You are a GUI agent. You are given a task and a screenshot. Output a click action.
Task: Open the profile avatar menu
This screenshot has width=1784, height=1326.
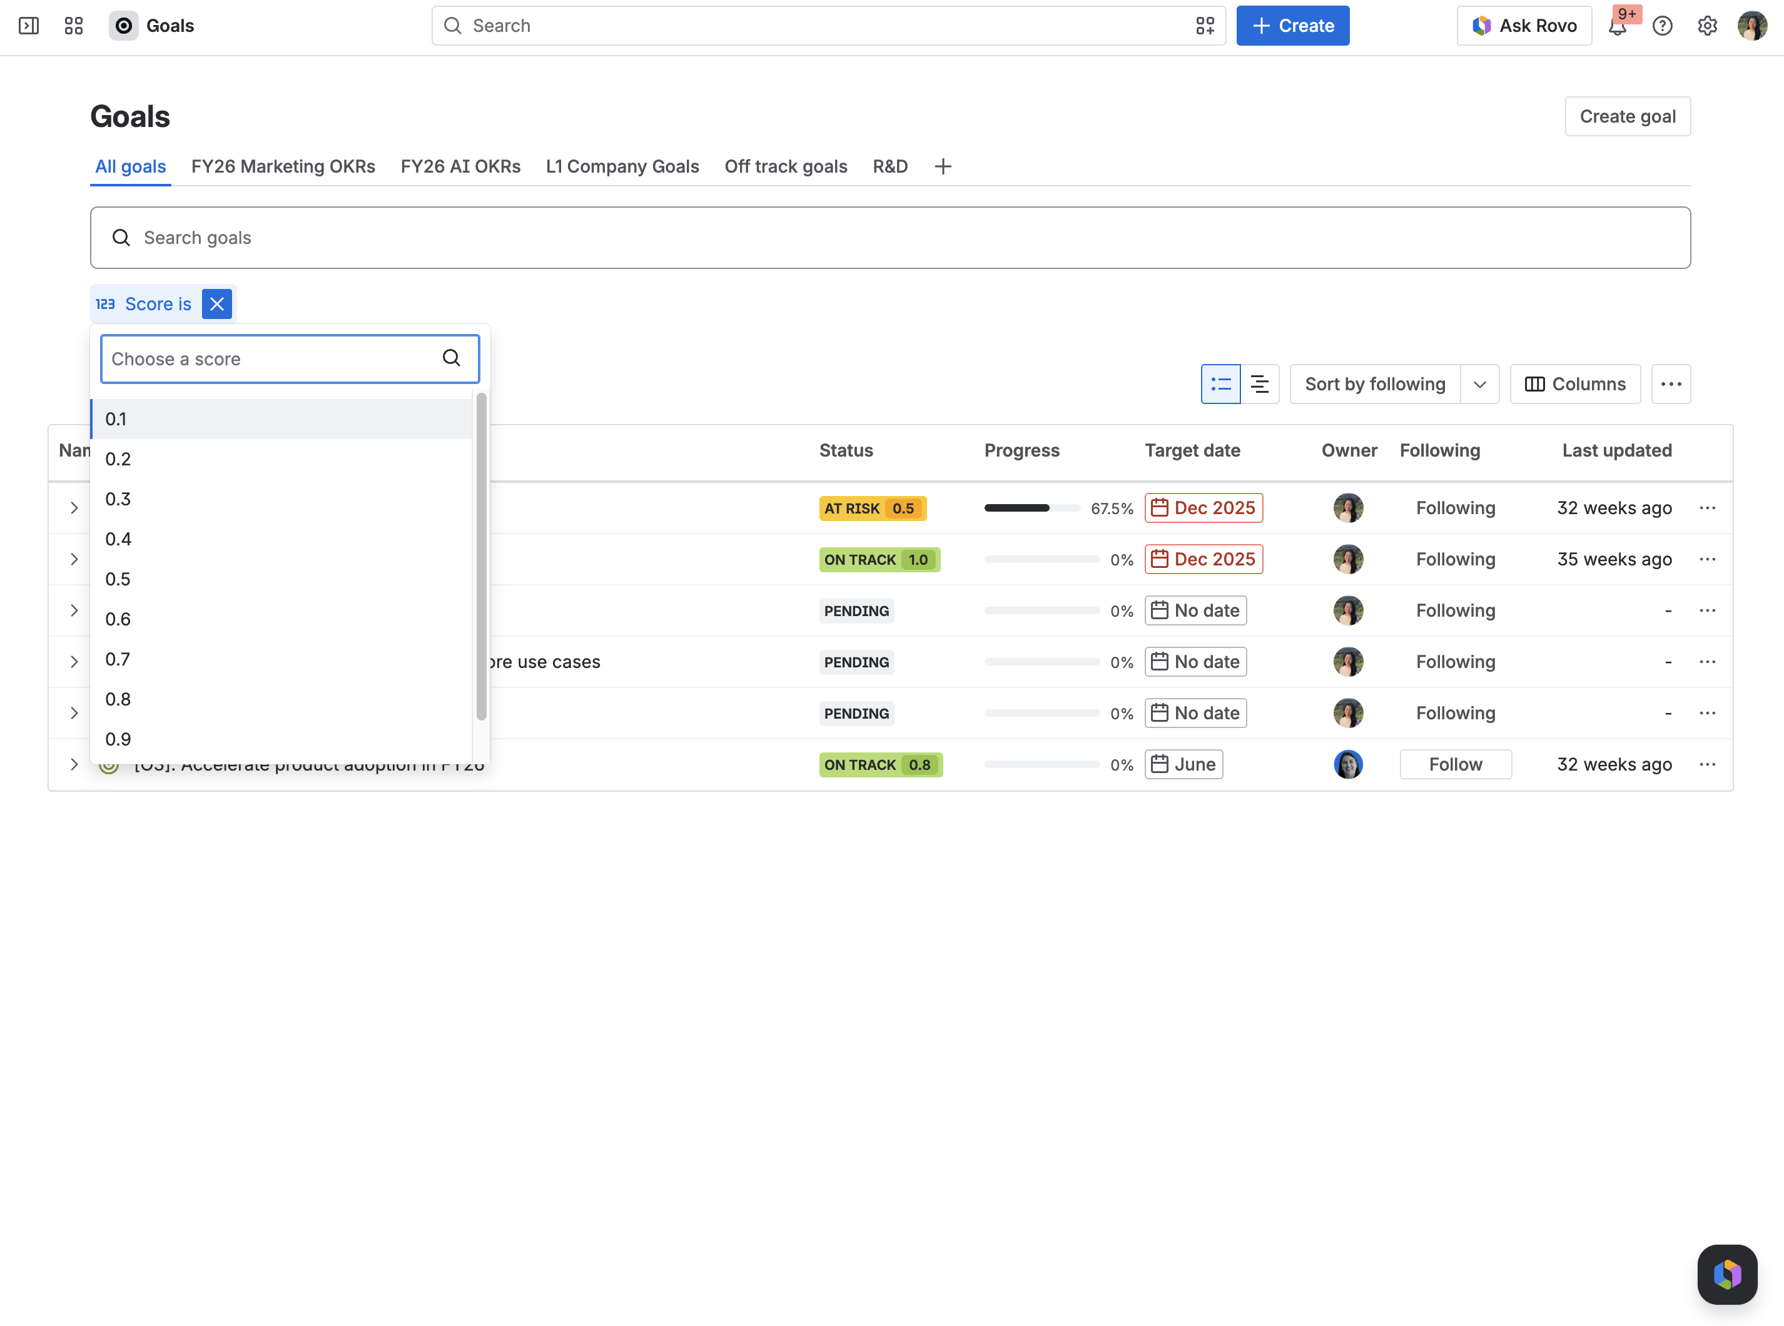(1753, 26)
